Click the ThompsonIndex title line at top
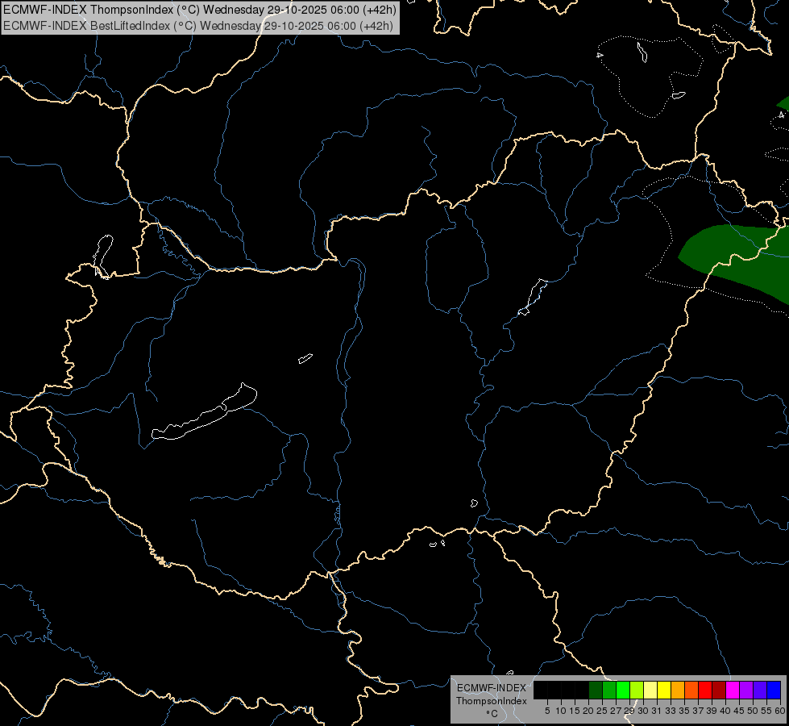The image size is (789, 726). tap(200, 9)
